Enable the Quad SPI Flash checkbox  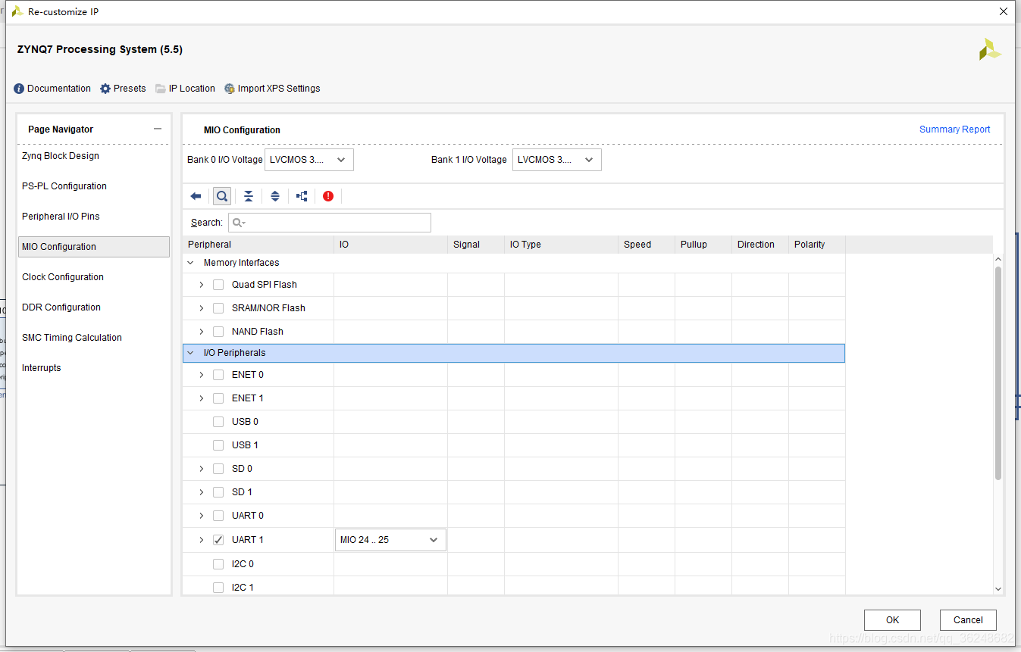[x=218, y=285]
